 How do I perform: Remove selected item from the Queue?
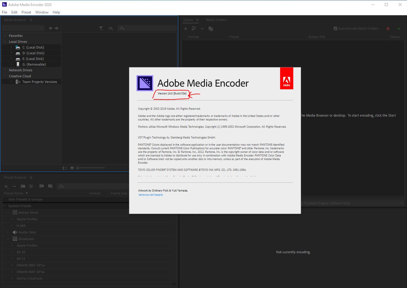point(202,29)
